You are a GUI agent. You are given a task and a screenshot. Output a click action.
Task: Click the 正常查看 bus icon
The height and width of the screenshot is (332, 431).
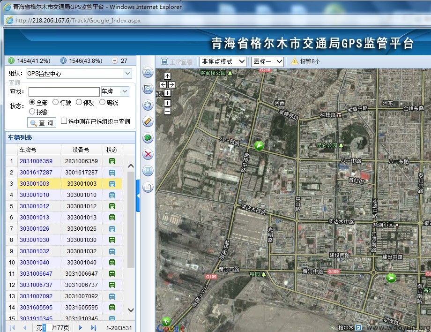[164, 61]
